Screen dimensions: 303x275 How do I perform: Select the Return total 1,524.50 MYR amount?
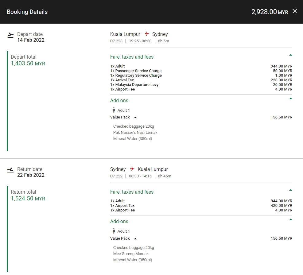tap(28, 199)
